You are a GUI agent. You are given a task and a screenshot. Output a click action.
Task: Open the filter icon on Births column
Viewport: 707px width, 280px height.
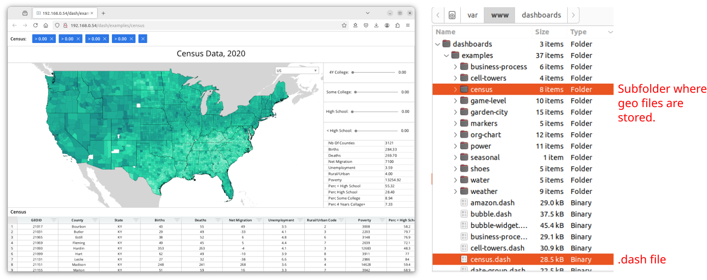coord(177,220)
